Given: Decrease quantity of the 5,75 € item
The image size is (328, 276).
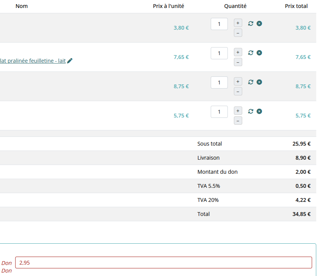Looking at the screenshot, I should (238, 121).
